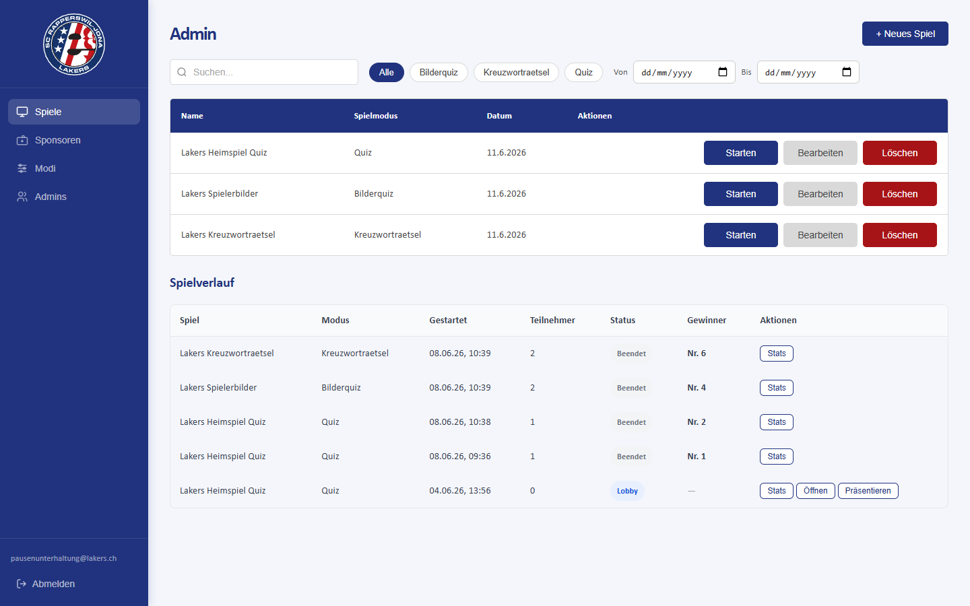Open the Sponsoren section in the sidebar

74,140
